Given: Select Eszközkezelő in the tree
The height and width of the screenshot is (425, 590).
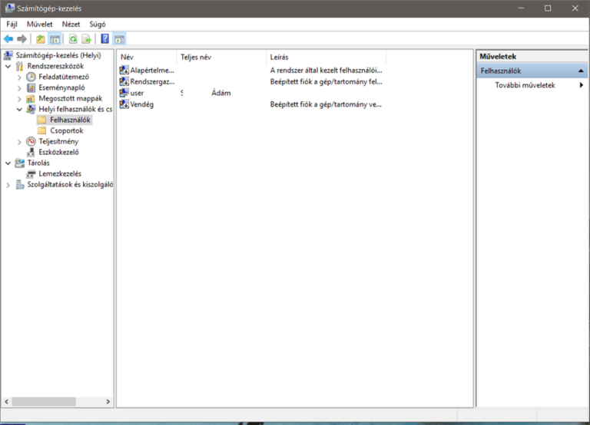Looking at the screenshot, I should tap(58, 152).
